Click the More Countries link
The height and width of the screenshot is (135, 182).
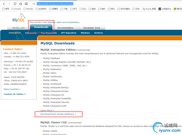(12, 89)
